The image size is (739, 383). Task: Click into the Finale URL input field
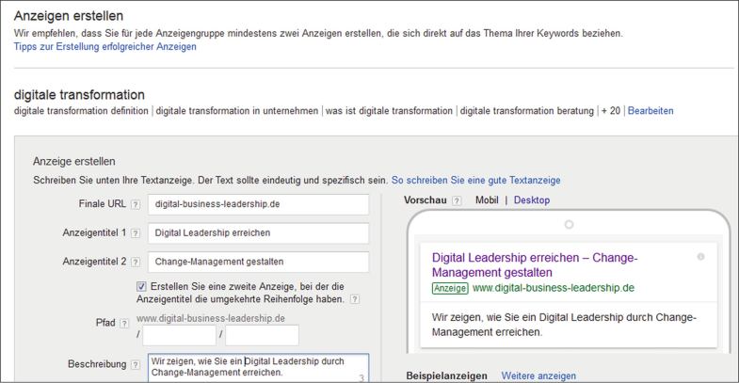click(x=259, y=204)
